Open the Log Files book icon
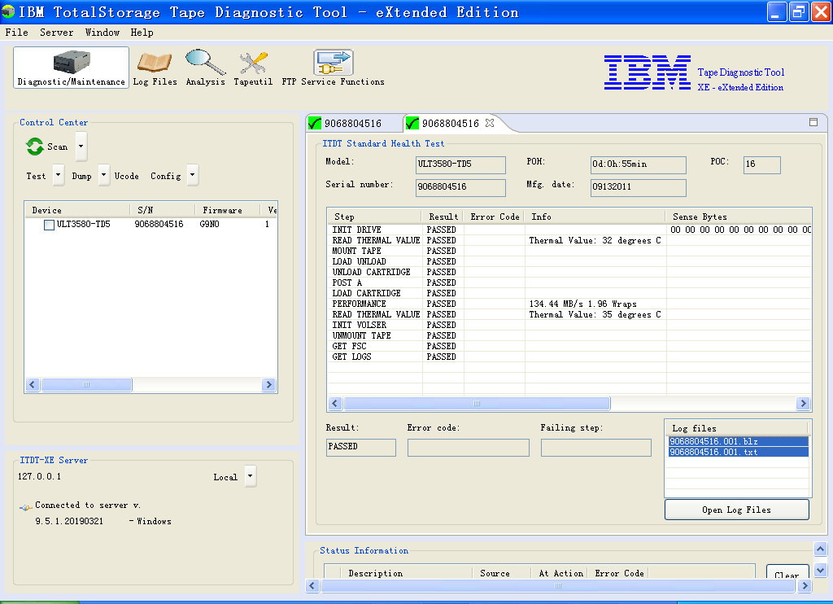833x604 pixels. point(155,68)
